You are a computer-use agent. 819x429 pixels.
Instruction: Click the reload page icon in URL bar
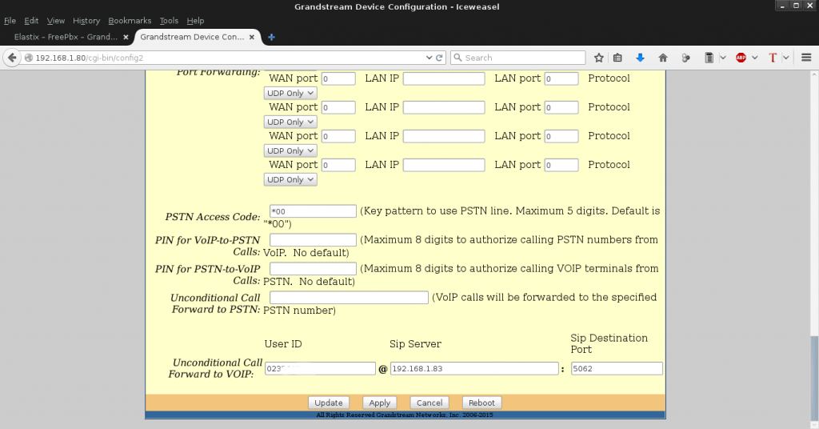point(439,58)
